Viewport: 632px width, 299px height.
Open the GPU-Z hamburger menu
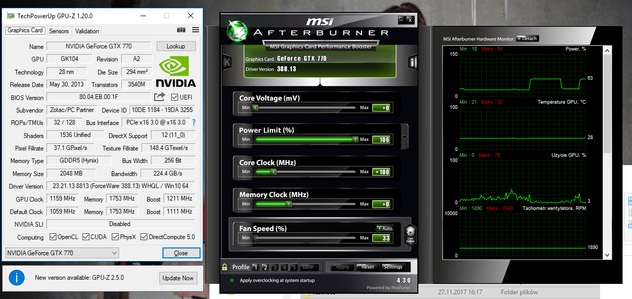196,30
